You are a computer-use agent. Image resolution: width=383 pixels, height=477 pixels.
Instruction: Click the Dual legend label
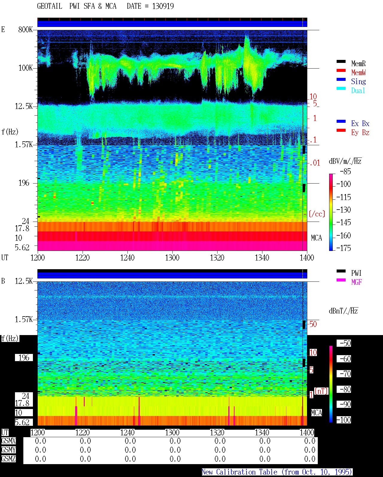[358, 90]
